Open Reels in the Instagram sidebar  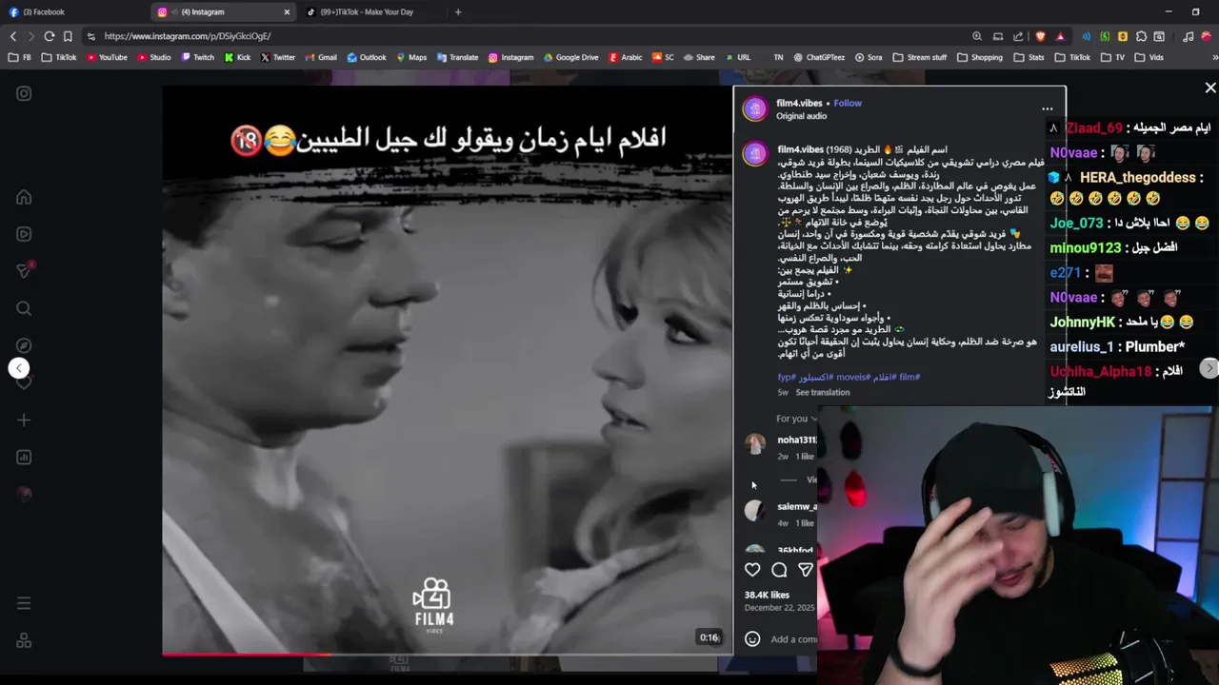[24, 234]
